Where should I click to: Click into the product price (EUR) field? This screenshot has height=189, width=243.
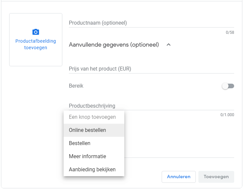point(151,69)
